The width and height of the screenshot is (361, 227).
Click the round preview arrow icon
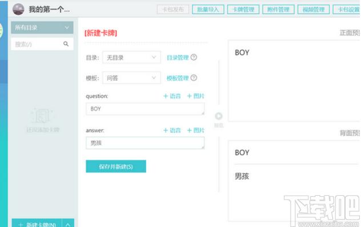point(219,116)
